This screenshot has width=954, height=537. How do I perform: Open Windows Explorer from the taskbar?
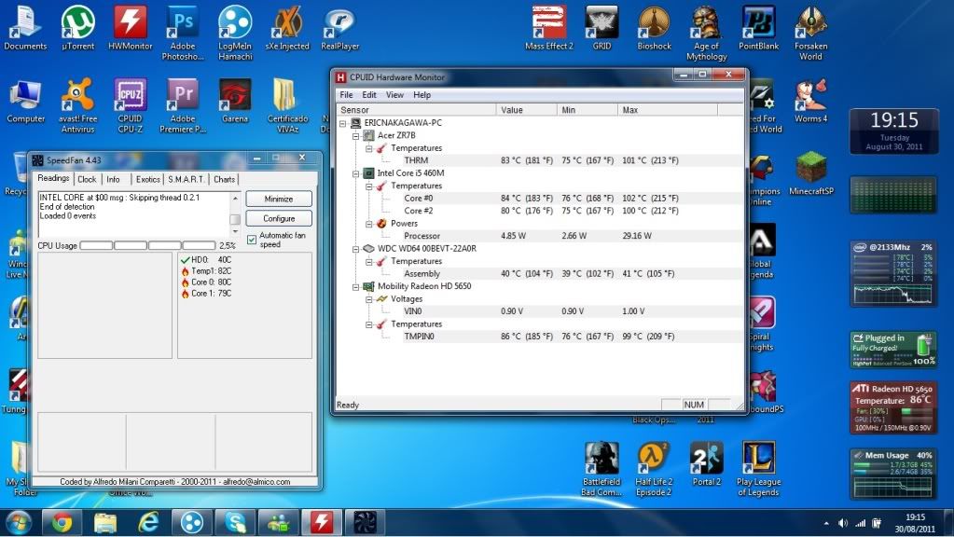tap(104, 522)
